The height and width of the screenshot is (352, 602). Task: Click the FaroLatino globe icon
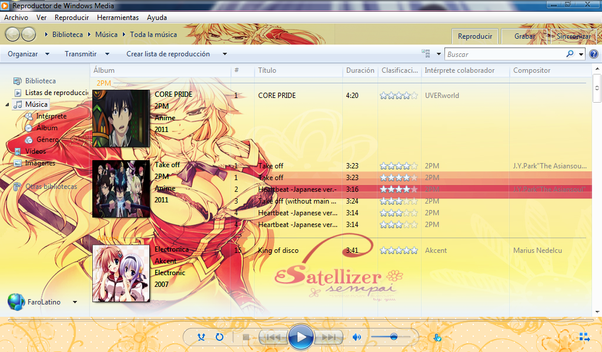tap(16, 302)
